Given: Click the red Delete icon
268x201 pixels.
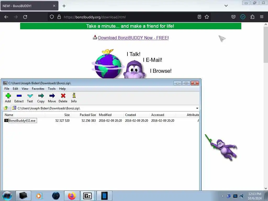Looking at the screenshot, I should [x=63, y=98].
